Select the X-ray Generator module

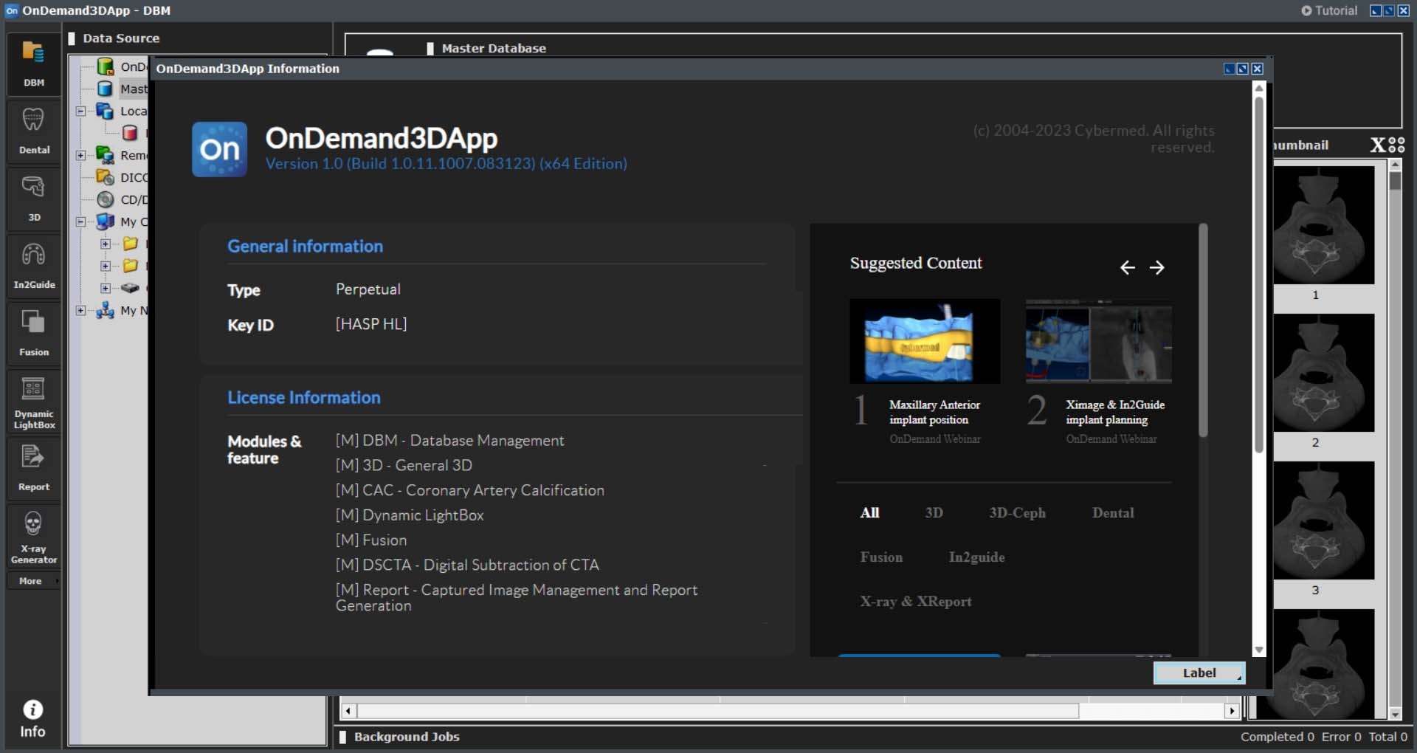tap(34, 536)
